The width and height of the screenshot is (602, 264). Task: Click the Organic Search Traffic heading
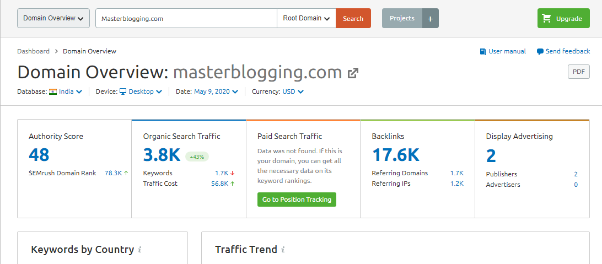click(x=181, y=136)
